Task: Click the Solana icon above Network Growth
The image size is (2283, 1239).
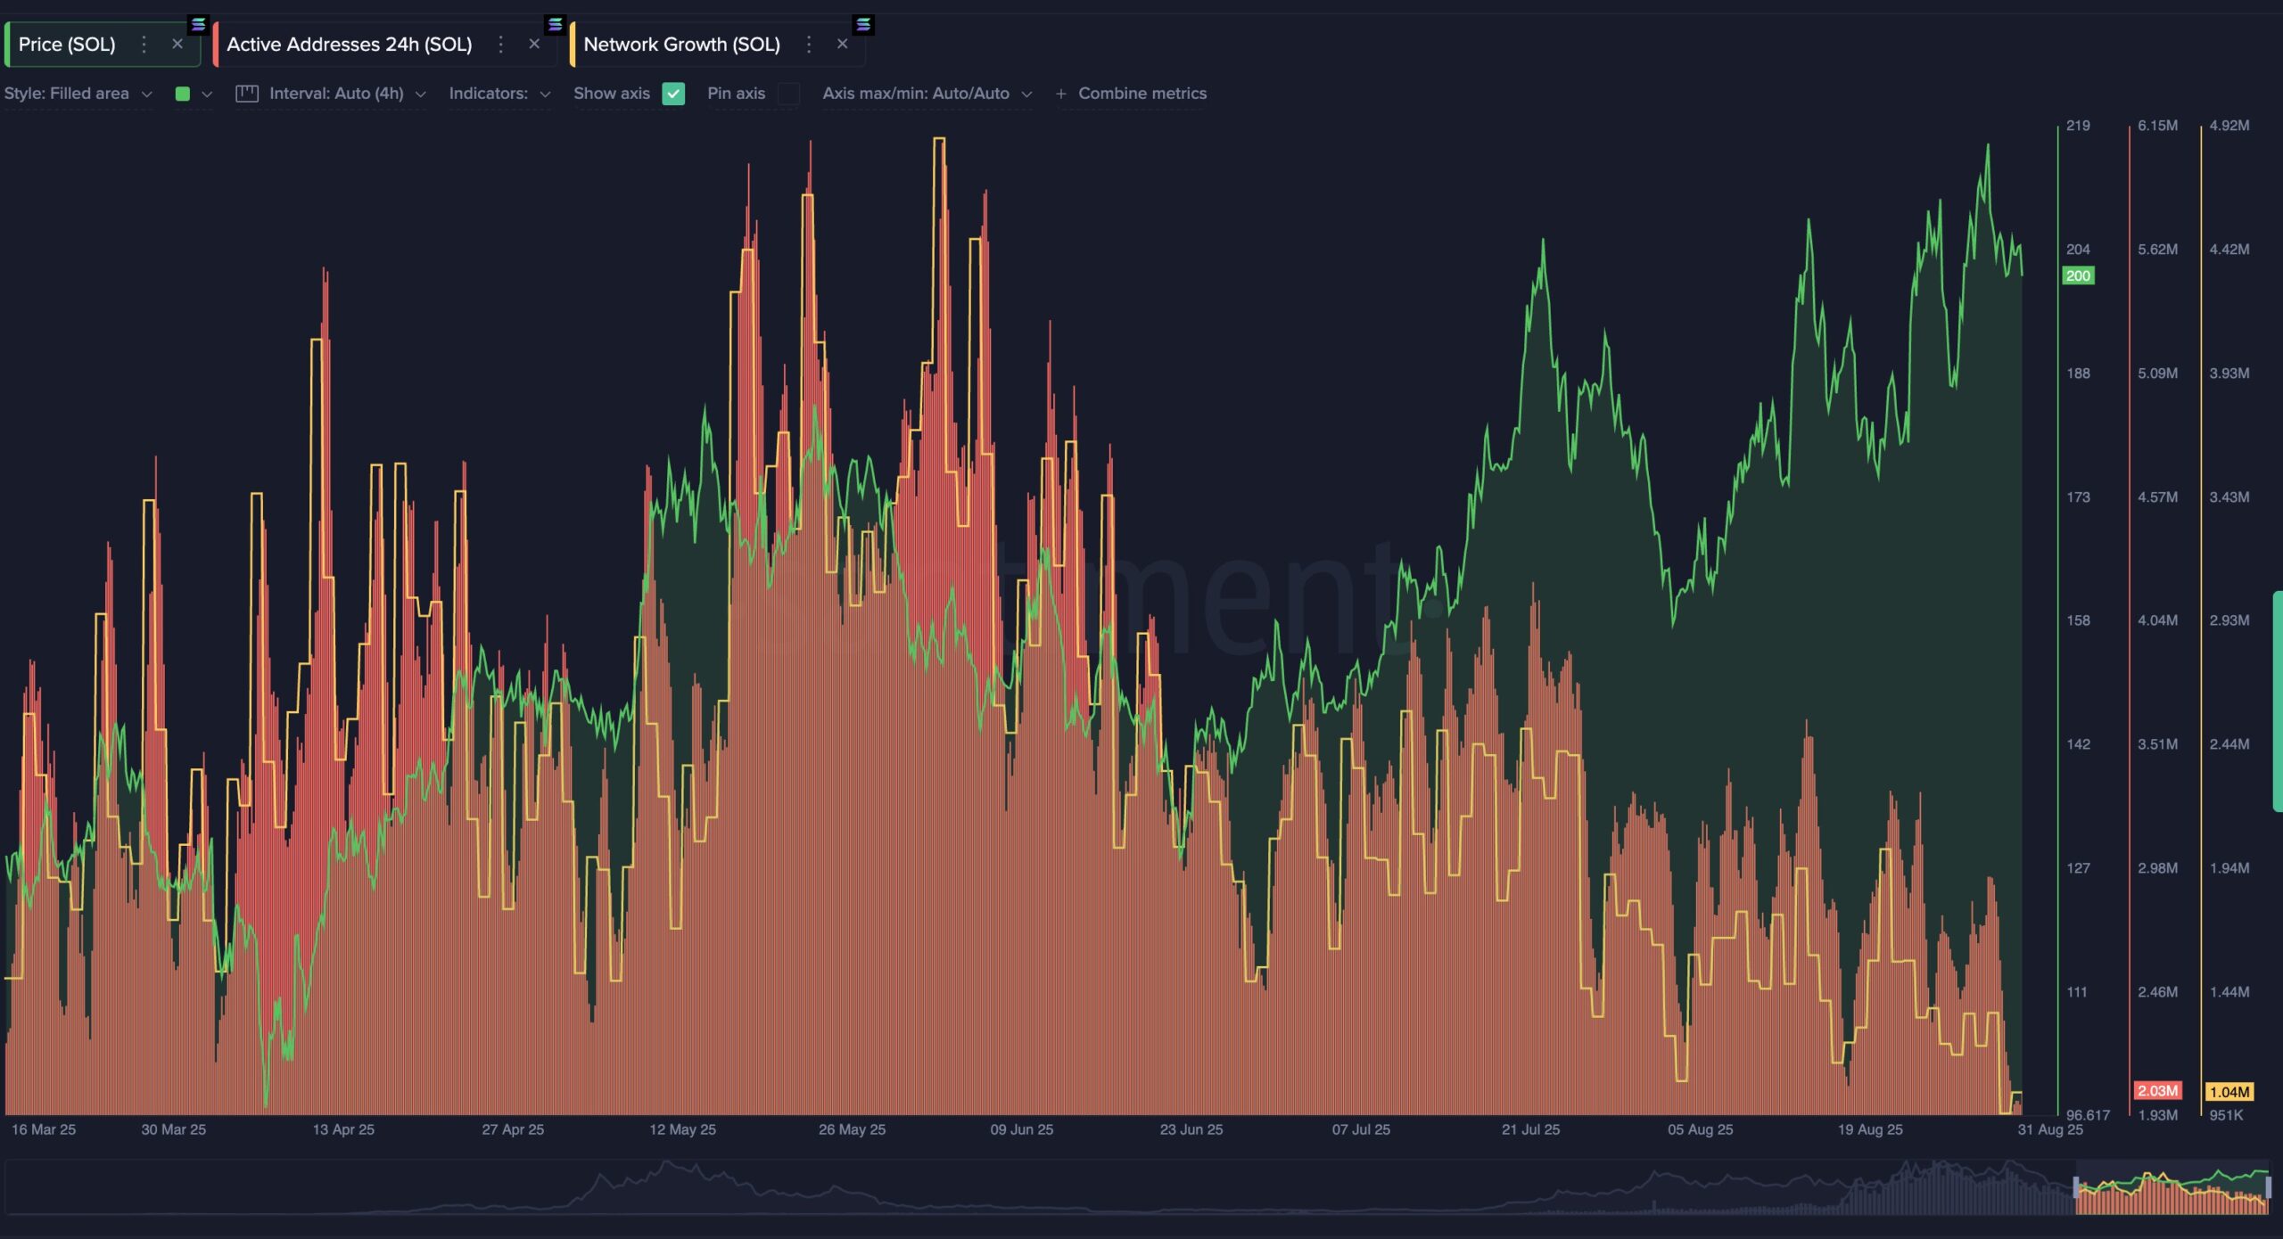Action: pos(862,24)
